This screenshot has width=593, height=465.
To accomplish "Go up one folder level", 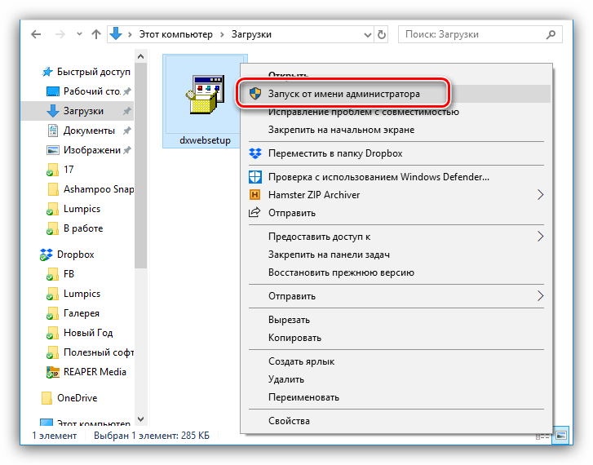I will coord(96,34).
